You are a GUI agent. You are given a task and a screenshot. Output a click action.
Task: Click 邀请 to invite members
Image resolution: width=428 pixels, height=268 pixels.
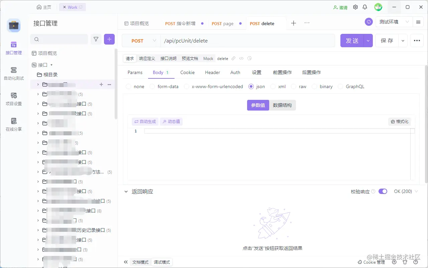[340, 7]
